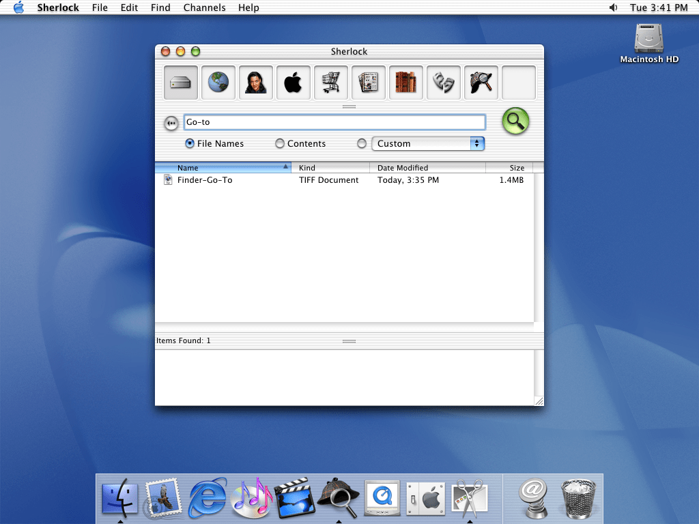Select the Shopping cart channel
This screenshot has height=524, width=699.
(331, 83)
